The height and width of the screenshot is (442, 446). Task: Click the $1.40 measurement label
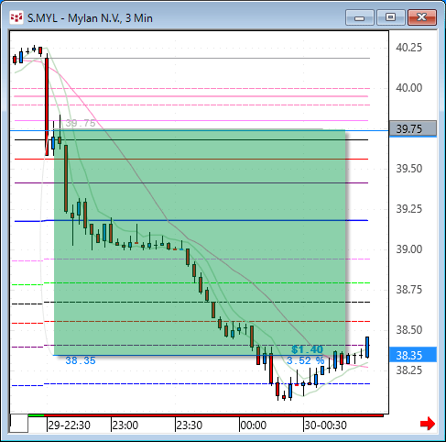(307, 349)
